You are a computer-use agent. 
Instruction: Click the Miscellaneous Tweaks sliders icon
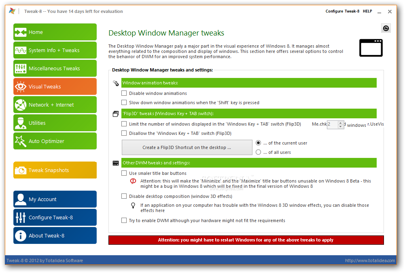[20, 68]
